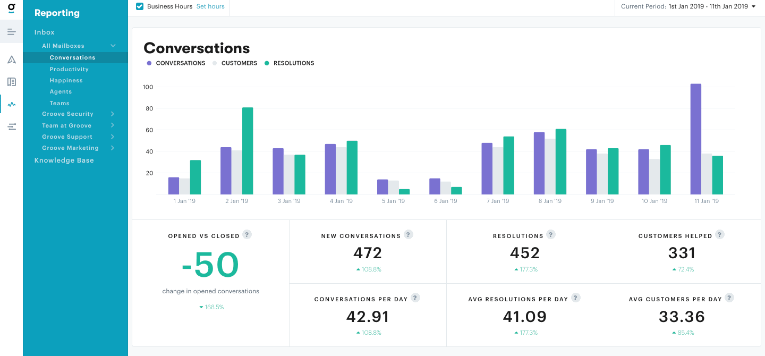Screen dimensions: 765x356
Task: Click the Opened vs Closed help icon
Action: pyautogui.click(x=247, y=234)
